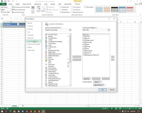Select the Sheet1 worksheet tab

tap(15, 106)
